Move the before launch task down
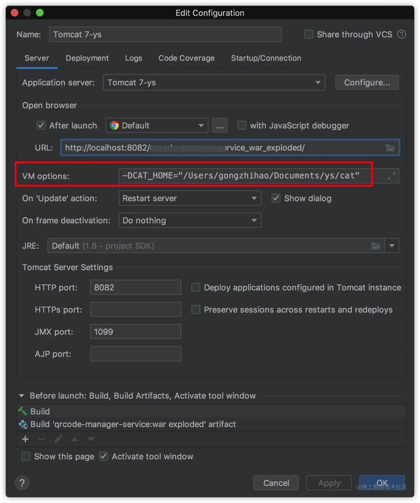This screenshot has height=503, width=420. (91, 439)
